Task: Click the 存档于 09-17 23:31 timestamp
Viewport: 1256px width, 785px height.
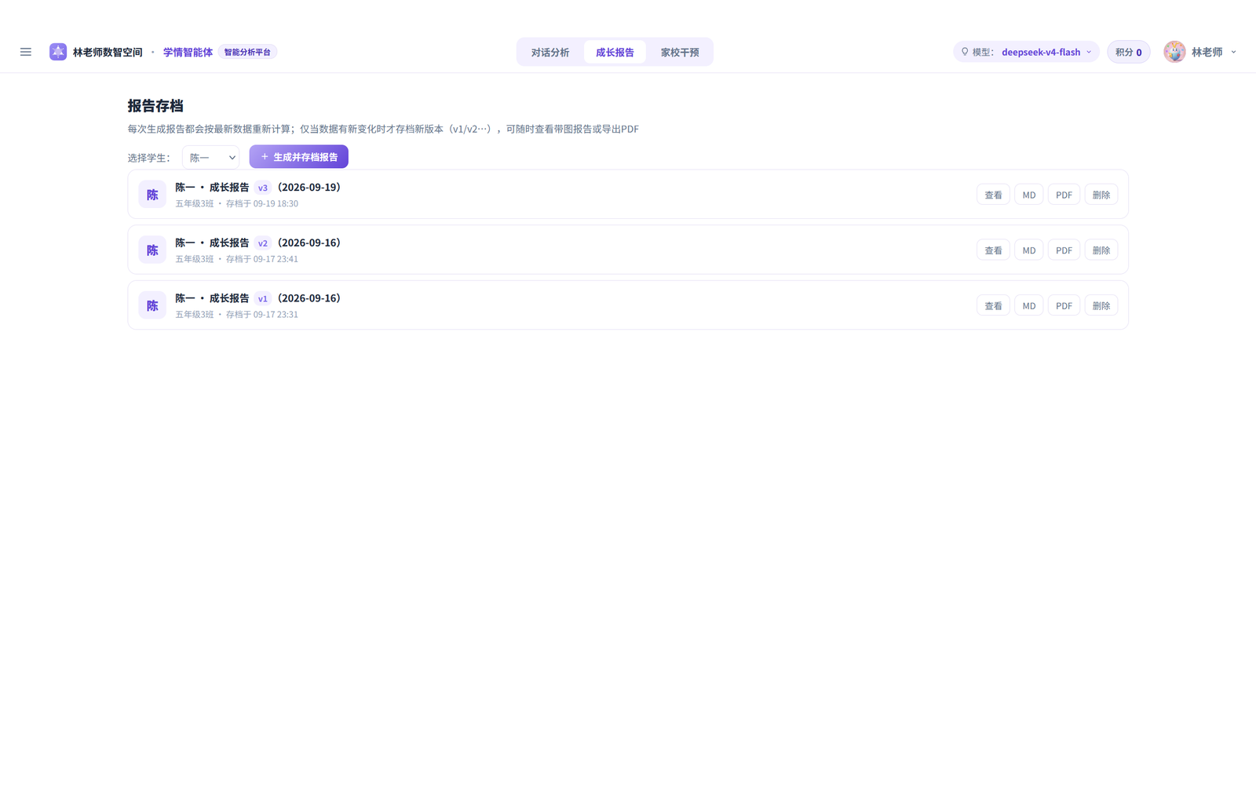Action: coord(262,315)
